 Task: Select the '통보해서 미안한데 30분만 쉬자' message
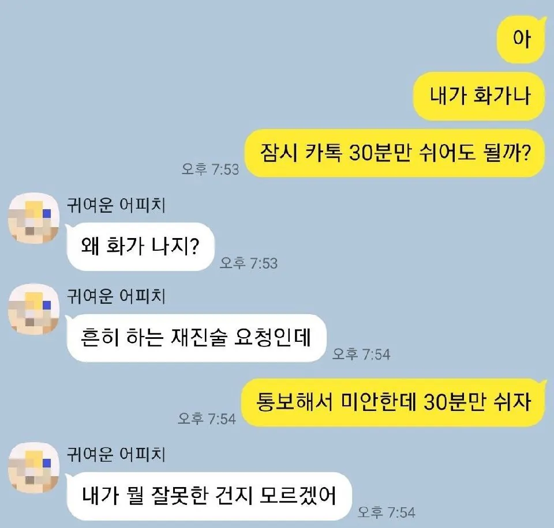[393, 402]
